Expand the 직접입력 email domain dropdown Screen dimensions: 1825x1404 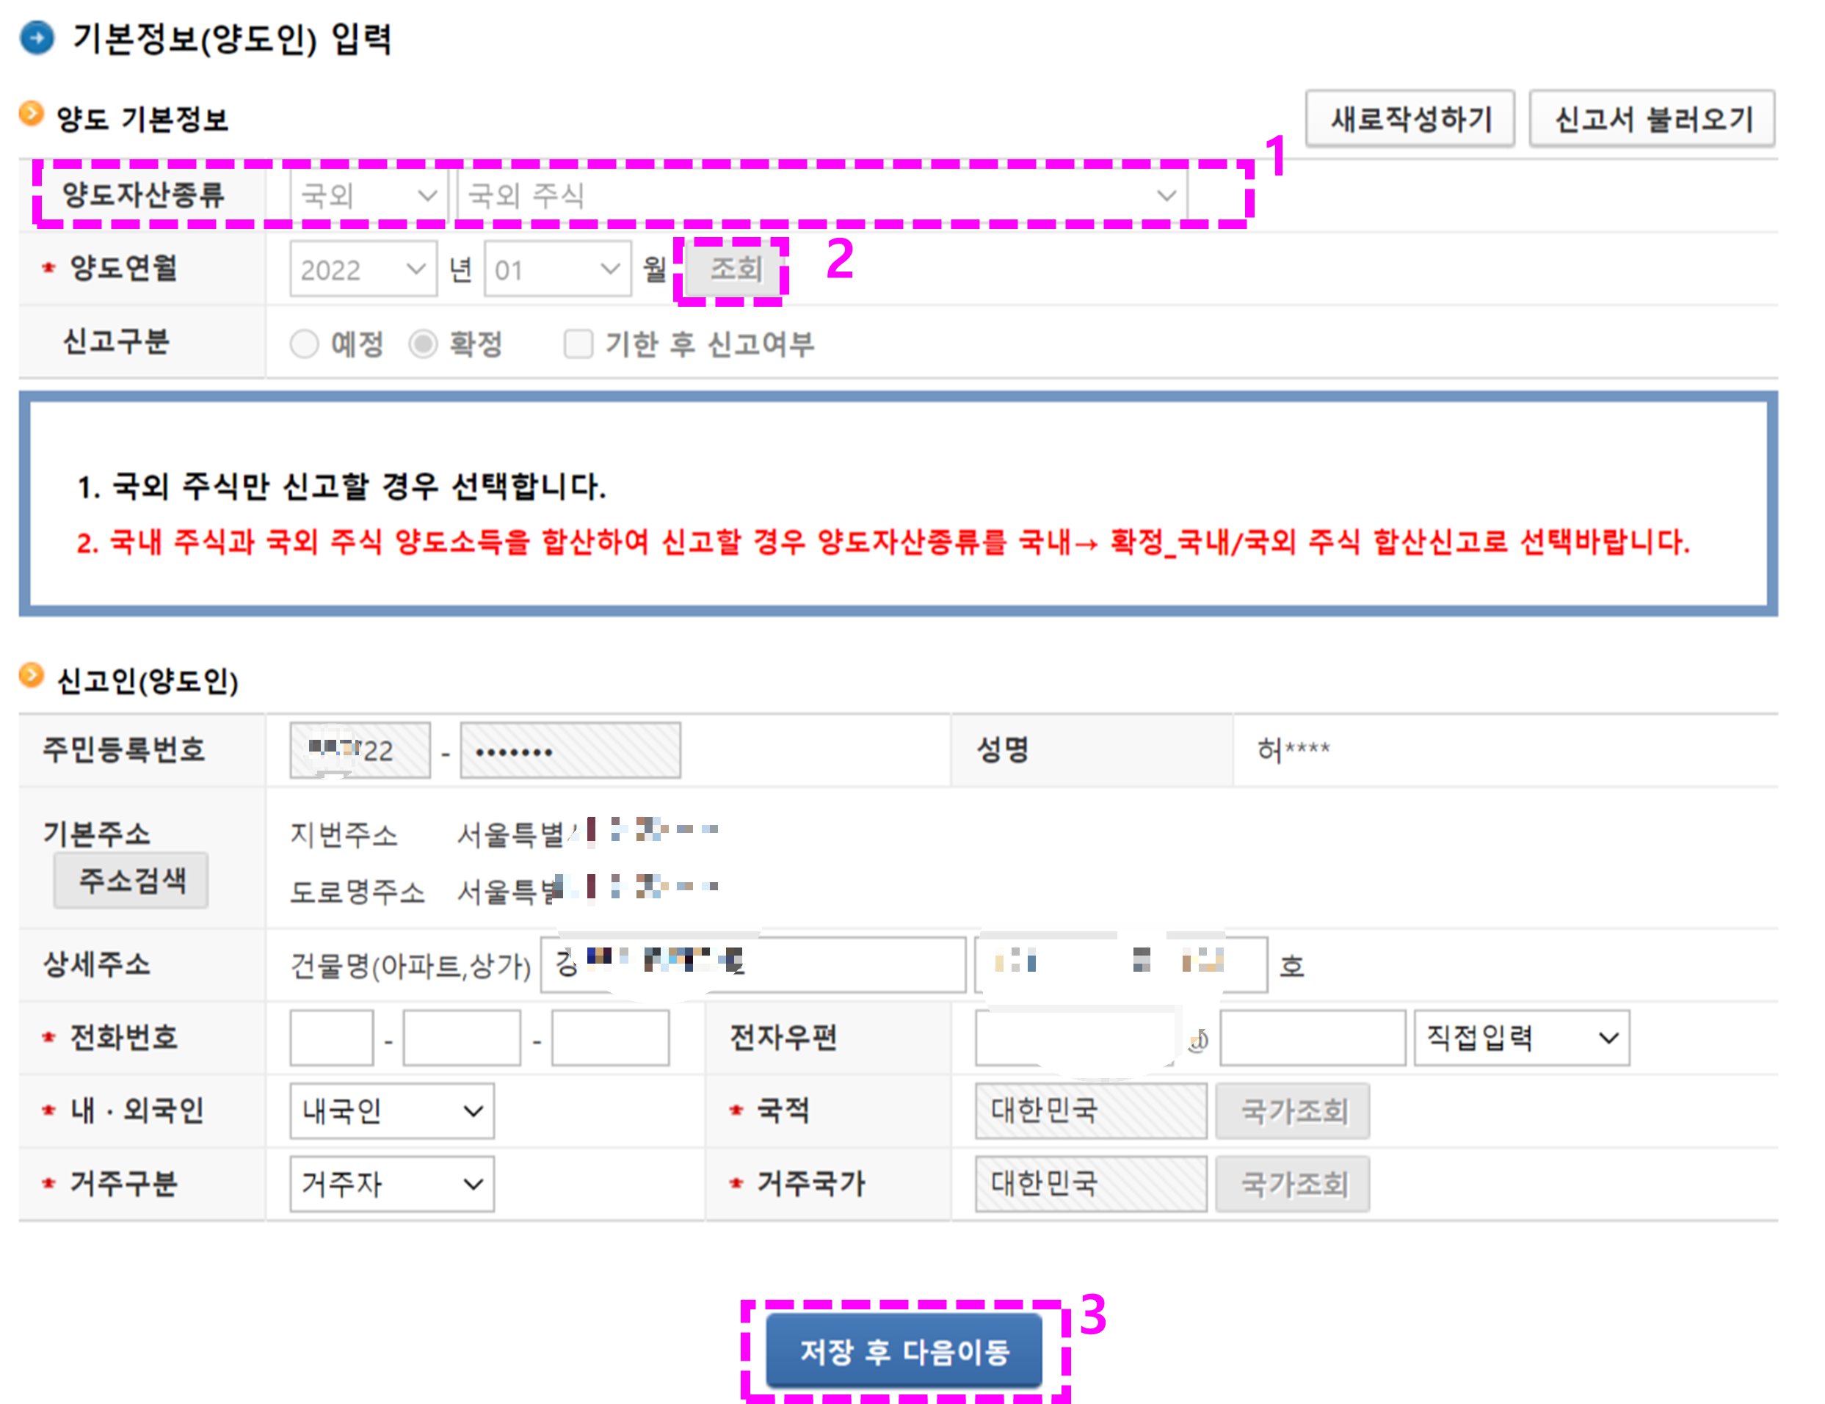[x=1521, y=1037]
